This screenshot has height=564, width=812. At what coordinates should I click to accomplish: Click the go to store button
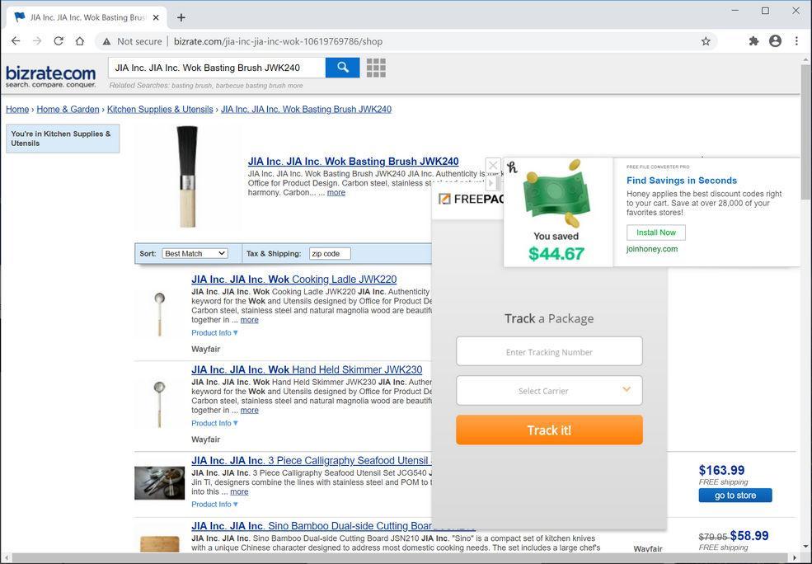735,495
